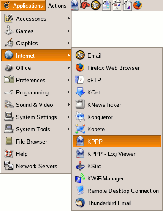Click the gFTP icon

pos(80,80)
